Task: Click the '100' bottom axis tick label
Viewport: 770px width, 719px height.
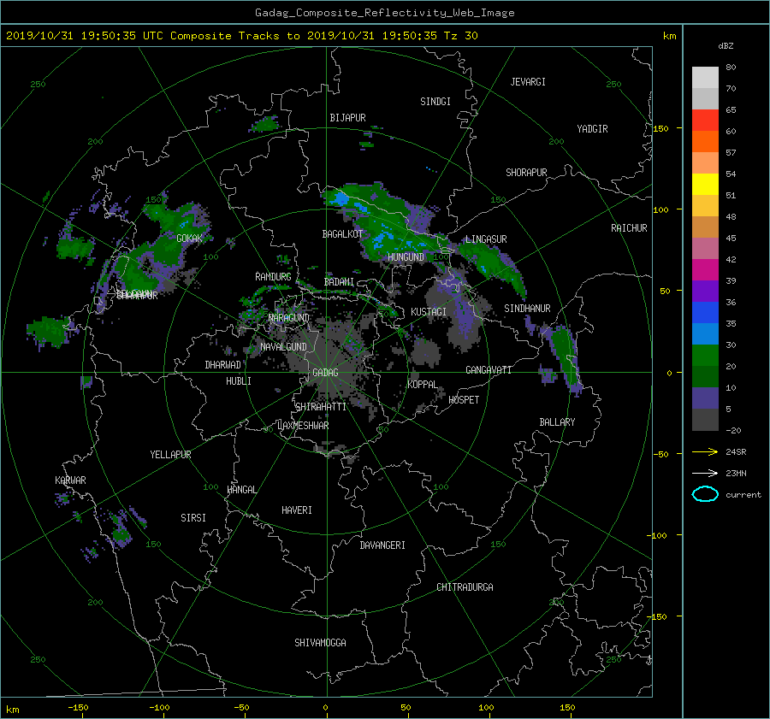Action: click(x=486, y=708)
